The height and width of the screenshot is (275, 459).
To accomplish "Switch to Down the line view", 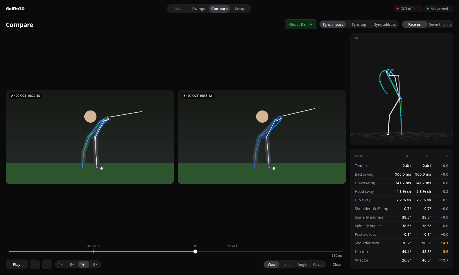I will pos(440,24).
